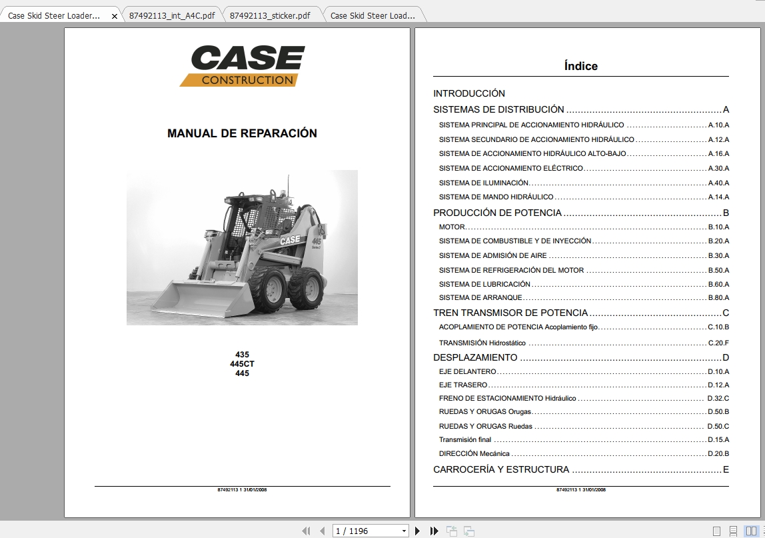
Task: Open the MOTOR B.10.A entry
Action: click(584, 227)
